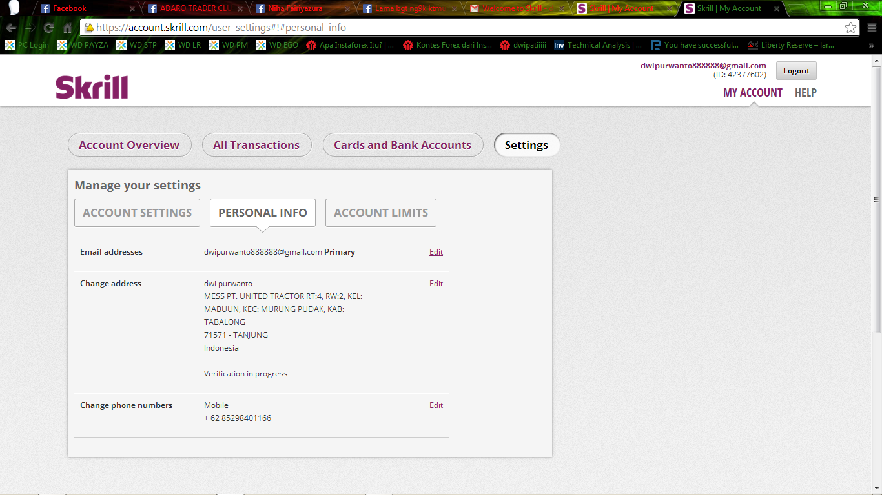
Task: Switch to ACCOUNT LIMITS tab
Action: (x=381, y=213)
